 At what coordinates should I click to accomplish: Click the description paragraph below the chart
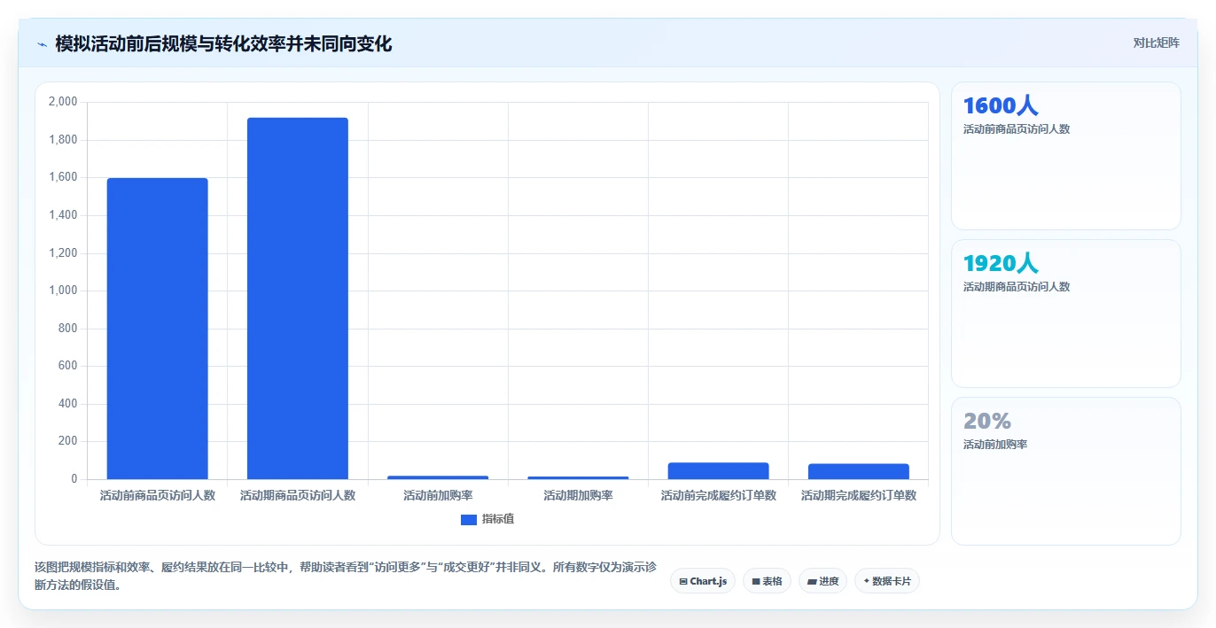[346, 576]
